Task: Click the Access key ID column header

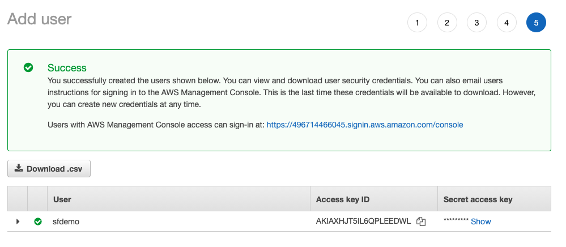Action: click(343, 199)
